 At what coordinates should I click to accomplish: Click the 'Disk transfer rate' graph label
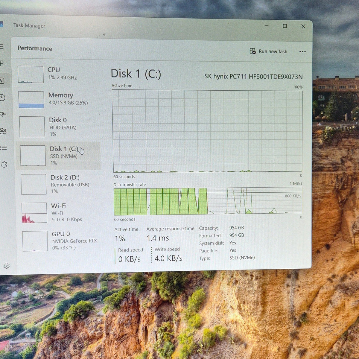(130, 185)
